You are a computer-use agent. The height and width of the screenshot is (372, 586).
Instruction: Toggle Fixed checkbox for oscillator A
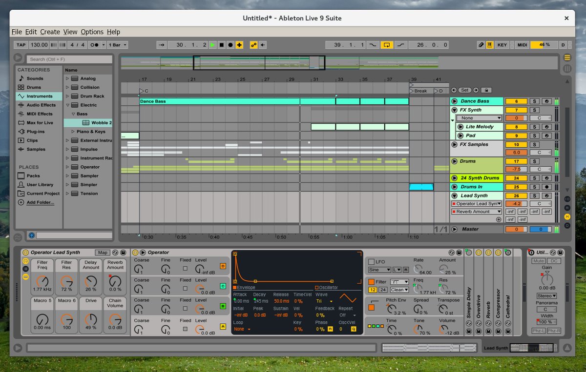click(185, 329)
